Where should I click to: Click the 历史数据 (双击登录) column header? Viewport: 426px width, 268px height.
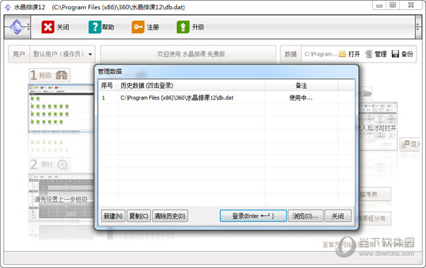point(191,86)
